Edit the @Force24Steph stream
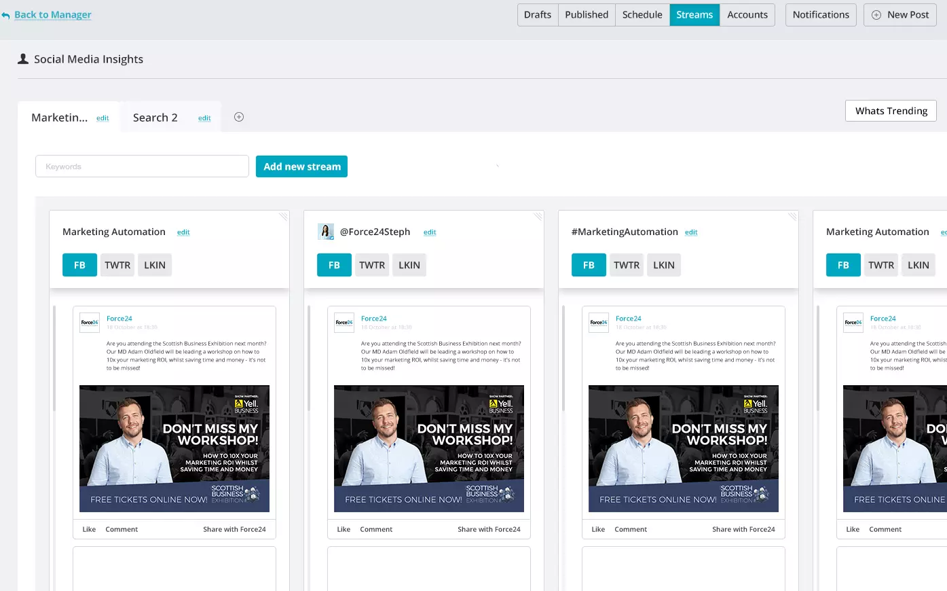 tap(430, 232)
